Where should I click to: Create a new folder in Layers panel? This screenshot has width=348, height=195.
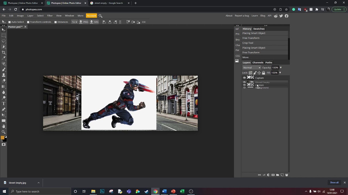[278, 175]
